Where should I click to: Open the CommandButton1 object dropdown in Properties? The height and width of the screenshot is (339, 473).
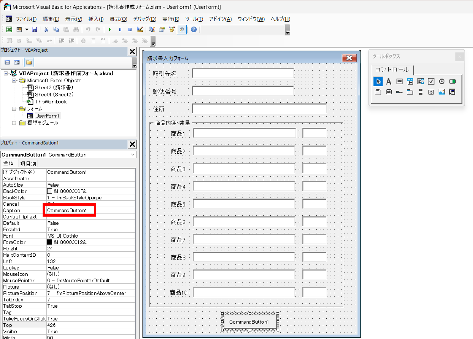(133, 155)
